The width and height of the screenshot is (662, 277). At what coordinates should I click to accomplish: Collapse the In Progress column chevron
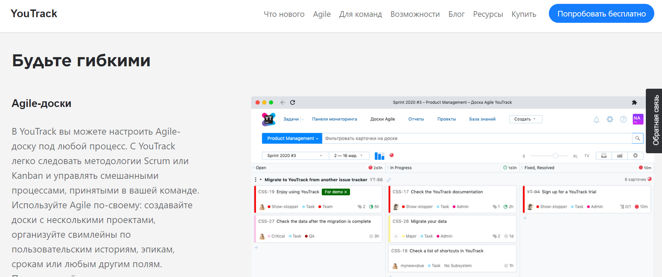[x=388, y=168]
